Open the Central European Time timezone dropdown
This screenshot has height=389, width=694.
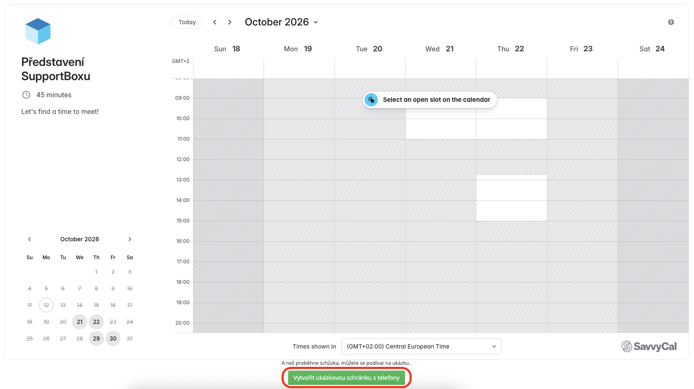coord(421,346)
